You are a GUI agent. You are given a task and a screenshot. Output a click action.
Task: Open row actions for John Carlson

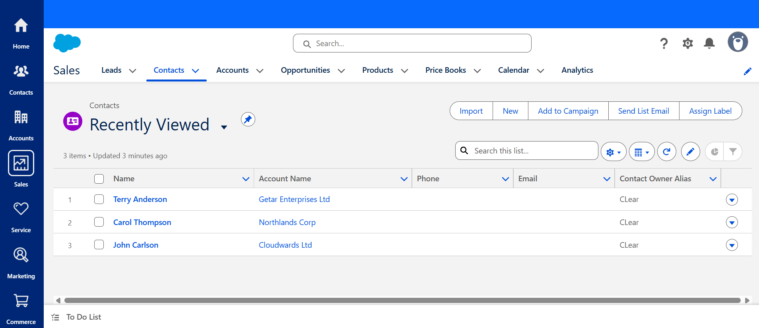point(732,245)
